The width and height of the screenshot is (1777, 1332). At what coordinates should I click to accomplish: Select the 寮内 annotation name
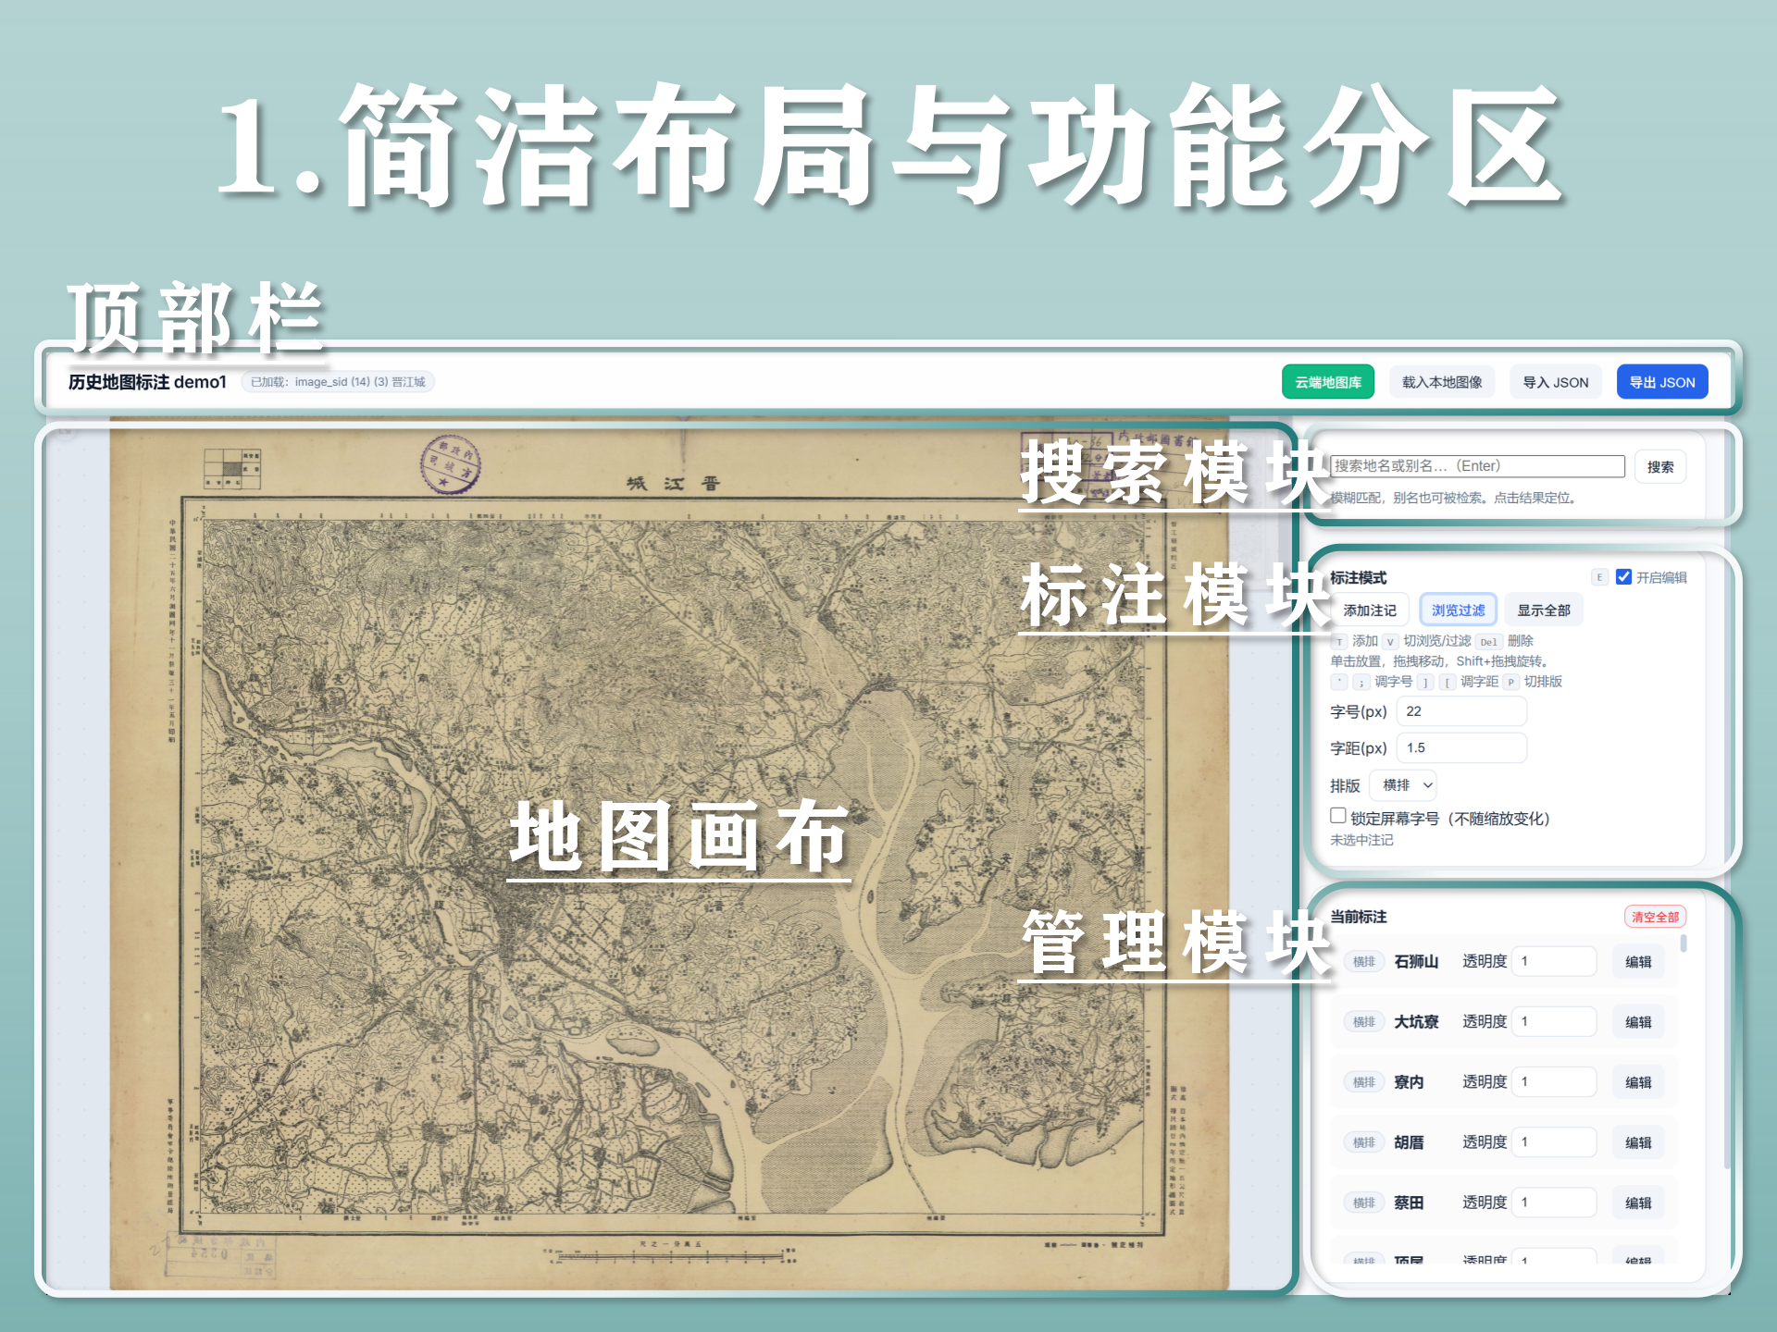pos(1409,1082)
